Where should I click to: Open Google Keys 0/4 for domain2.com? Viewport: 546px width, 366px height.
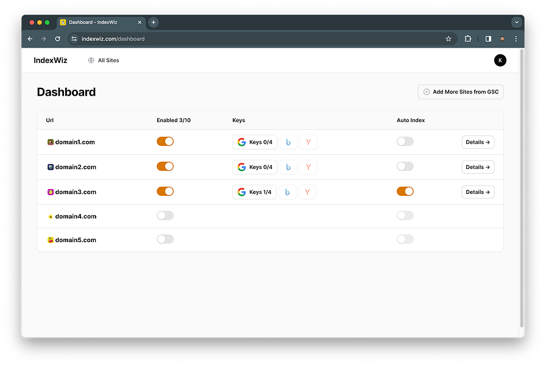click(255, 167)
